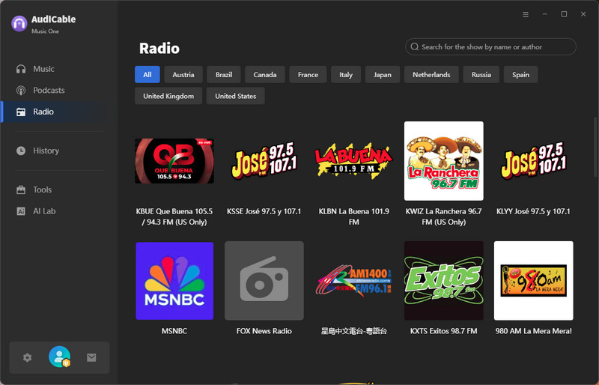Close the AudiCable window

pos(583,14)
